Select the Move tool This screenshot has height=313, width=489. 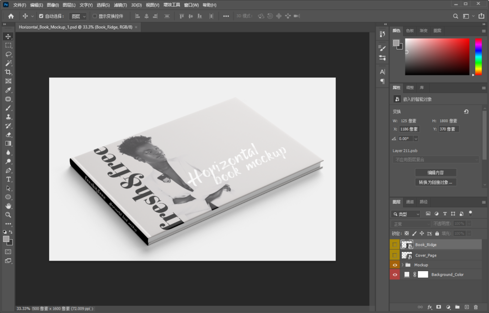click(x=8, y=36)
